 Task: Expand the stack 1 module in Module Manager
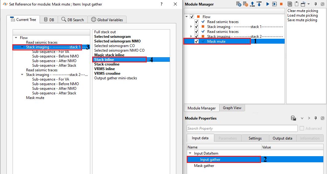click(x=192, y=27)
